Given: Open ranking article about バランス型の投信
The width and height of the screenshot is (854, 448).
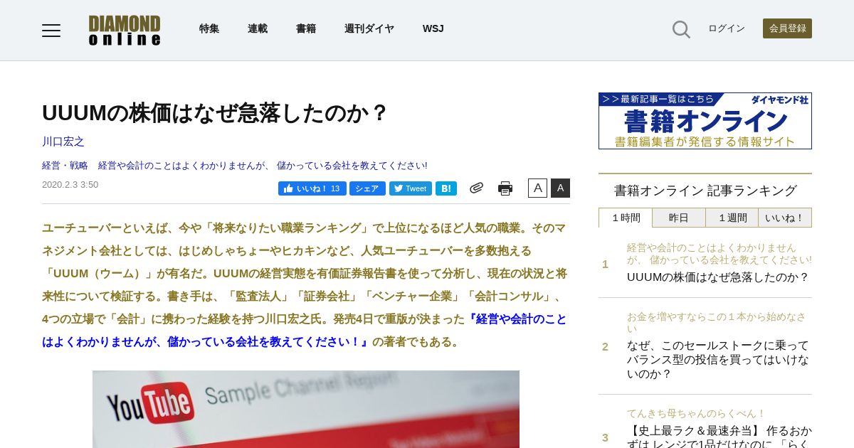Looking at the screenshot, I should point(718,360).
